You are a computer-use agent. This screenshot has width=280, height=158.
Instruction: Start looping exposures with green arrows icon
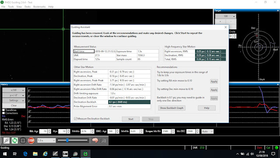click(x=14, y=140)
